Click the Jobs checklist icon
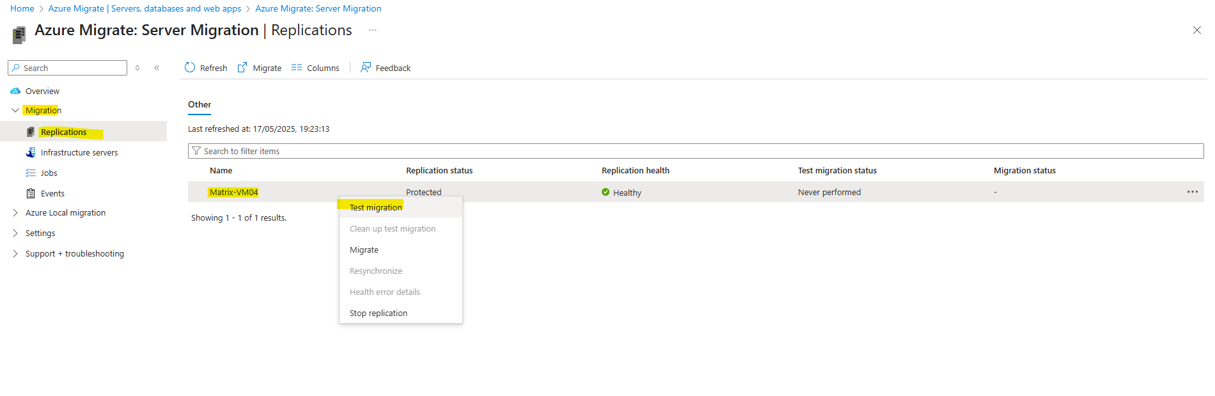Image resolution: width=1215 pixels, height=396 pixels. (x=31, y=173)
